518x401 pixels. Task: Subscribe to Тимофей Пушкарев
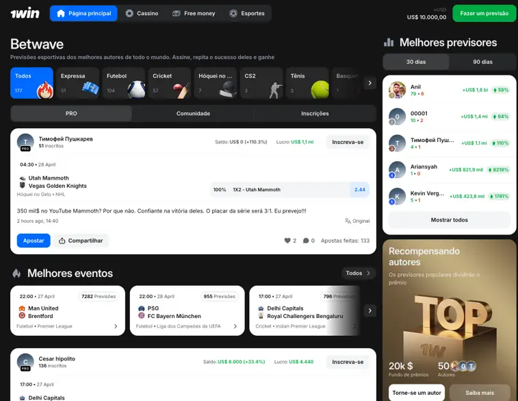click(x=348, y=142)
